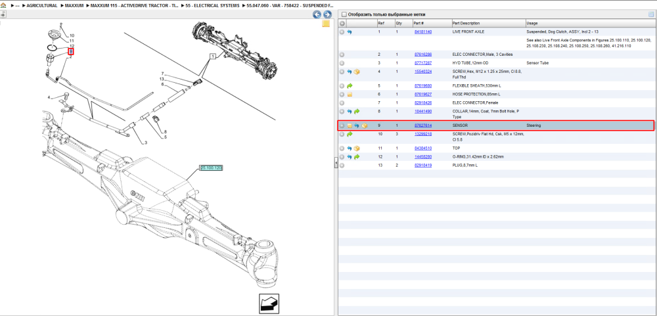
Task: Open the yellow note on the SENSOR row
Action: point(350,125)
